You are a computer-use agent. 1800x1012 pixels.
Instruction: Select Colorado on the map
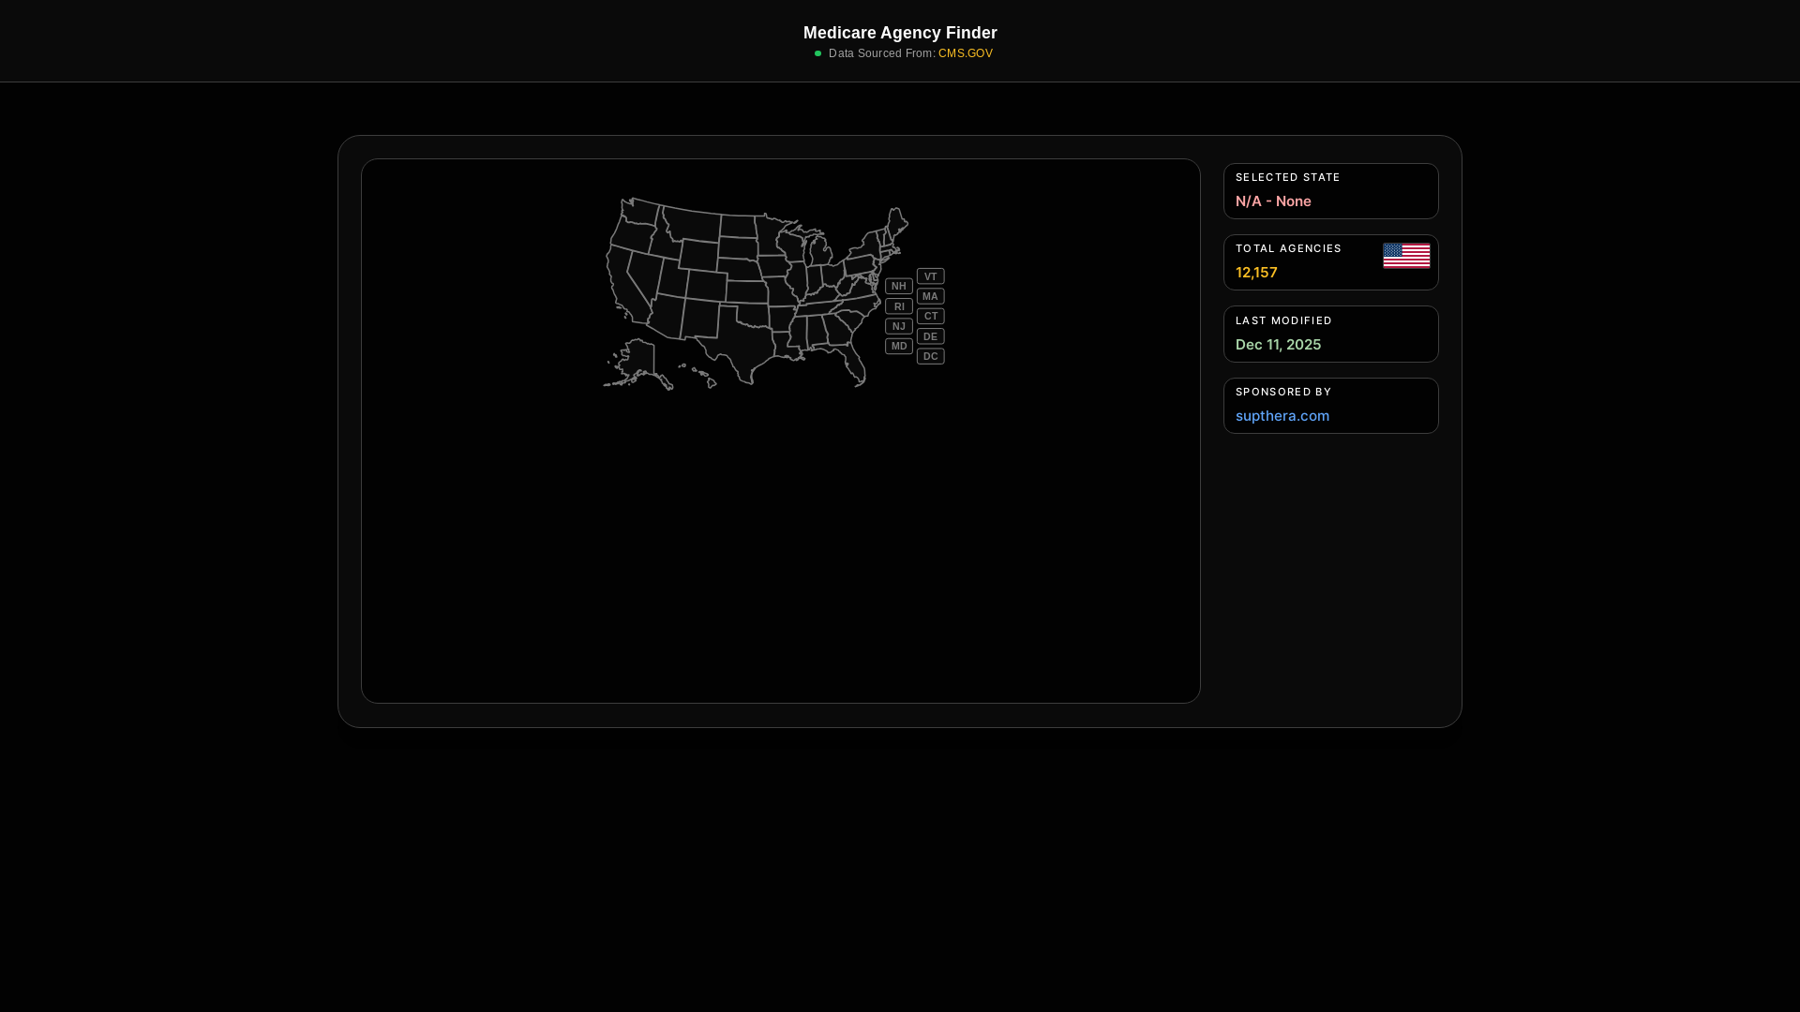pyautogui.click(x=707, y=285)
